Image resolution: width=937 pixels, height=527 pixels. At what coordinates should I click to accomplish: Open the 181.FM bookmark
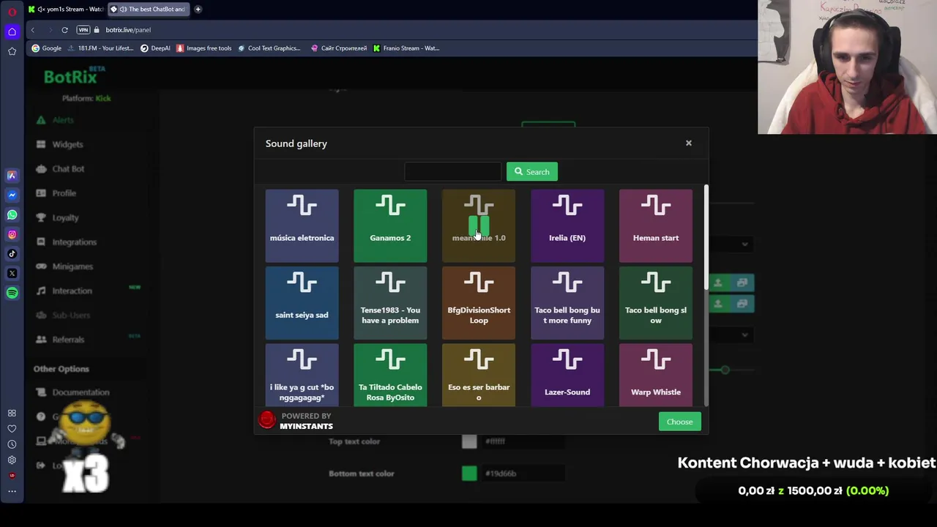(100, 48)
